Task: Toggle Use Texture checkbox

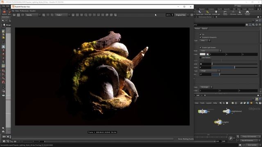Action: coord(200,58)
